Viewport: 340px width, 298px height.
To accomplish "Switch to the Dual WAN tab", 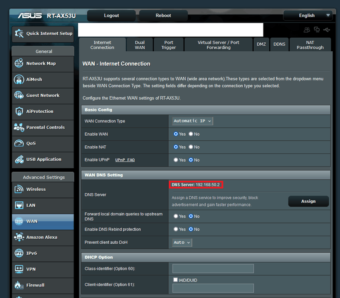I will point(140,45).
